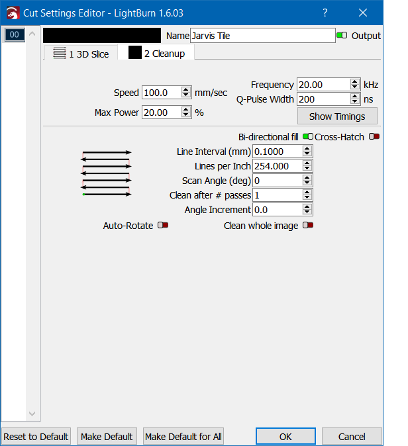Decrease Scan Angle with the down arrow
The height and width of the screenshot is (446, 408).
(307, 183)
